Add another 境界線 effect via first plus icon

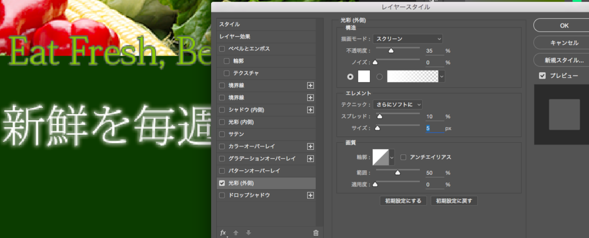(310, 85)
